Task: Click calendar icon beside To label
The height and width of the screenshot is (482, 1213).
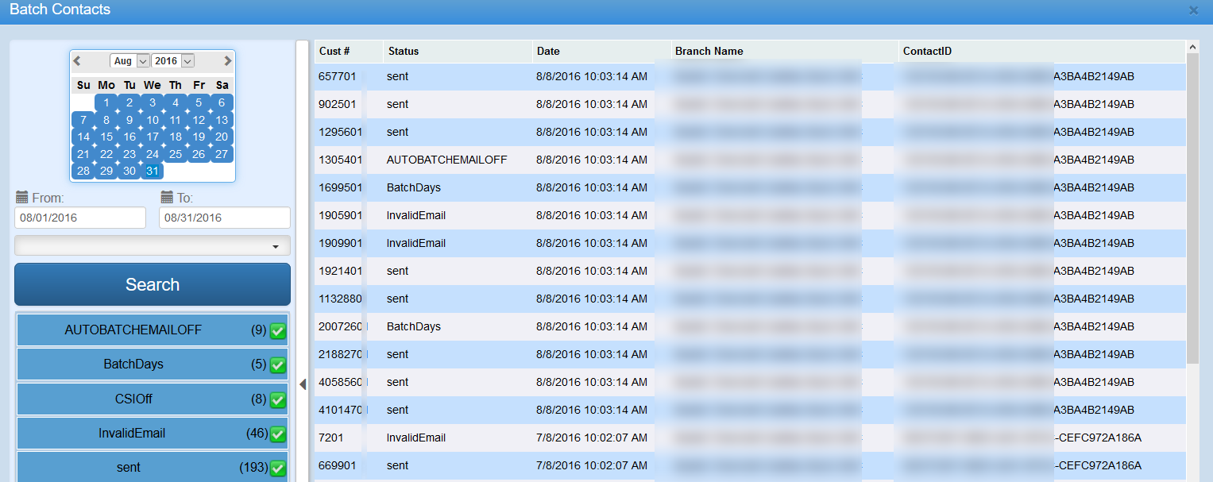Action: 167,198
